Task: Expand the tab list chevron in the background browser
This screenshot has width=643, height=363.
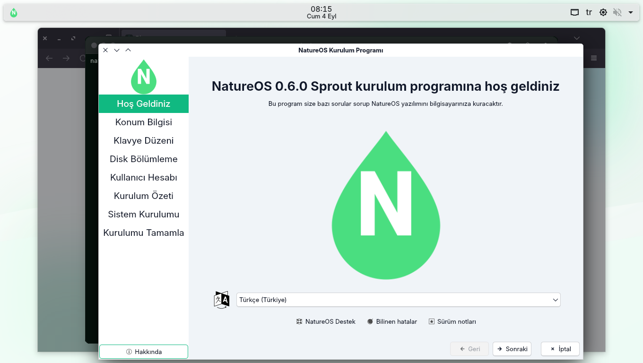Action: 577,38
